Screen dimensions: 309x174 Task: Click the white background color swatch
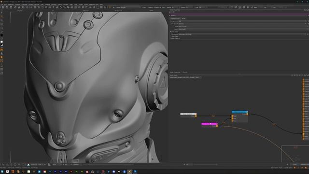(1, 42)
